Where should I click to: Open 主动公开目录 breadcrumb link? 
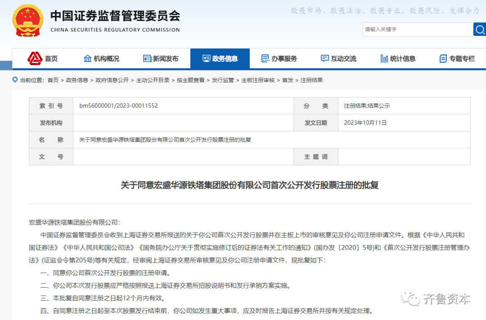(x=153, y=80)
